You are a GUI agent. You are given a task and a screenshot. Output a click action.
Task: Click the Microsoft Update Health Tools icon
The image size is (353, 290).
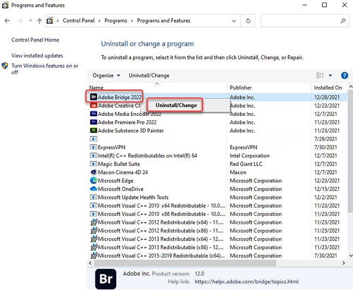pyautogui.click(x=93, y=197)
